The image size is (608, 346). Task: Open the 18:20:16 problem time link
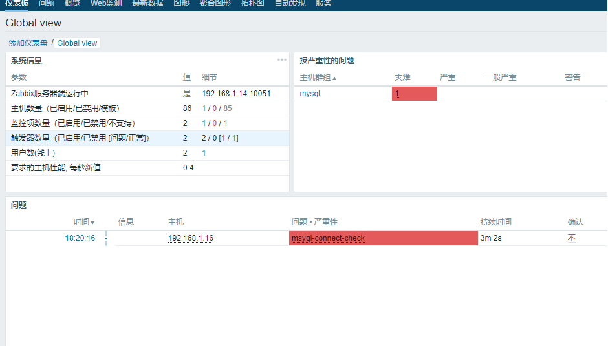coord(80,238)
